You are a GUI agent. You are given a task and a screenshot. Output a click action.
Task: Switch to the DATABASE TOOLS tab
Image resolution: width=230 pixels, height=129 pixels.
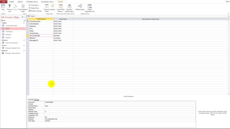pos(47,2)
